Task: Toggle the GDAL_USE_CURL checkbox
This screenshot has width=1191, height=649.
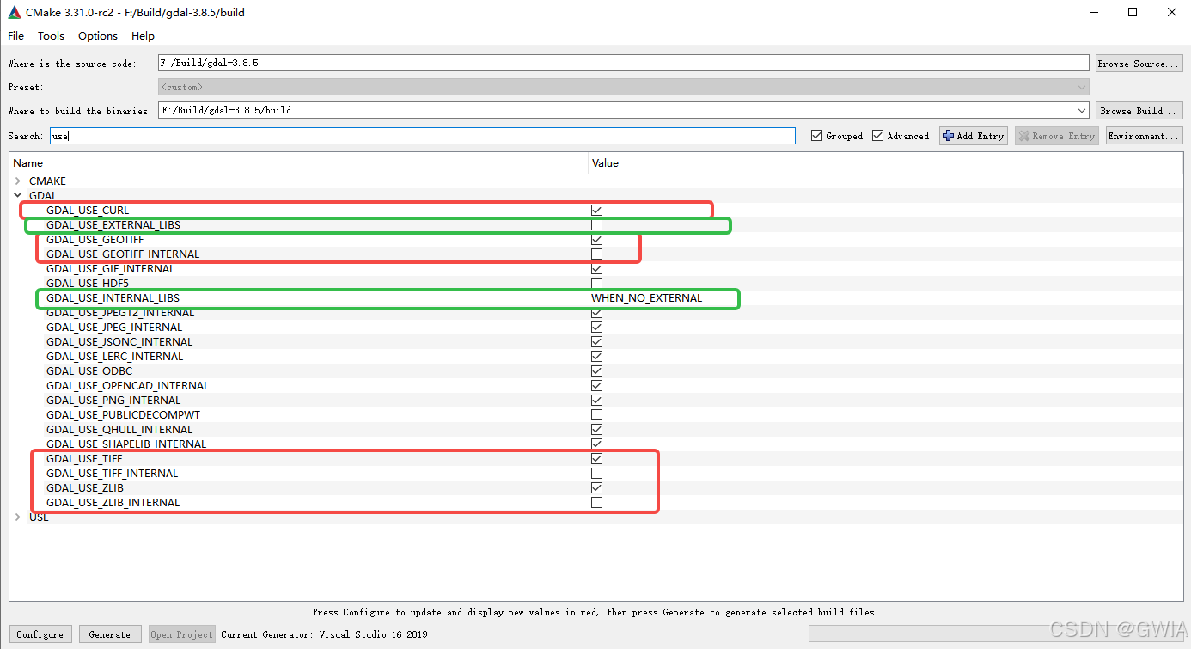Action: click(596, 211)
